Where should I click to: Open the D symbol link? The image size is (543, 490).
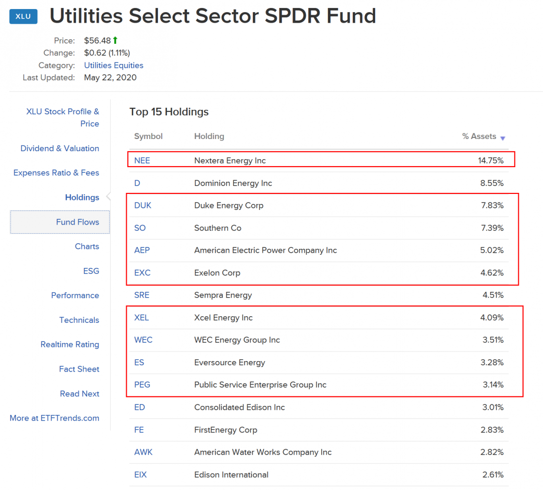(x=137, y=183)
